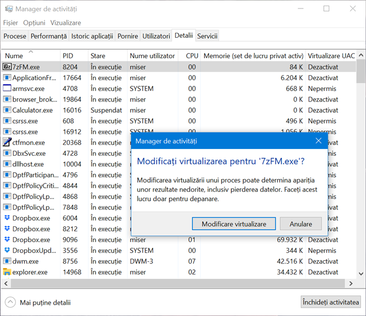
Task: Click the horizontal scrollbar right arrow
Action: [x=351, y=283]
